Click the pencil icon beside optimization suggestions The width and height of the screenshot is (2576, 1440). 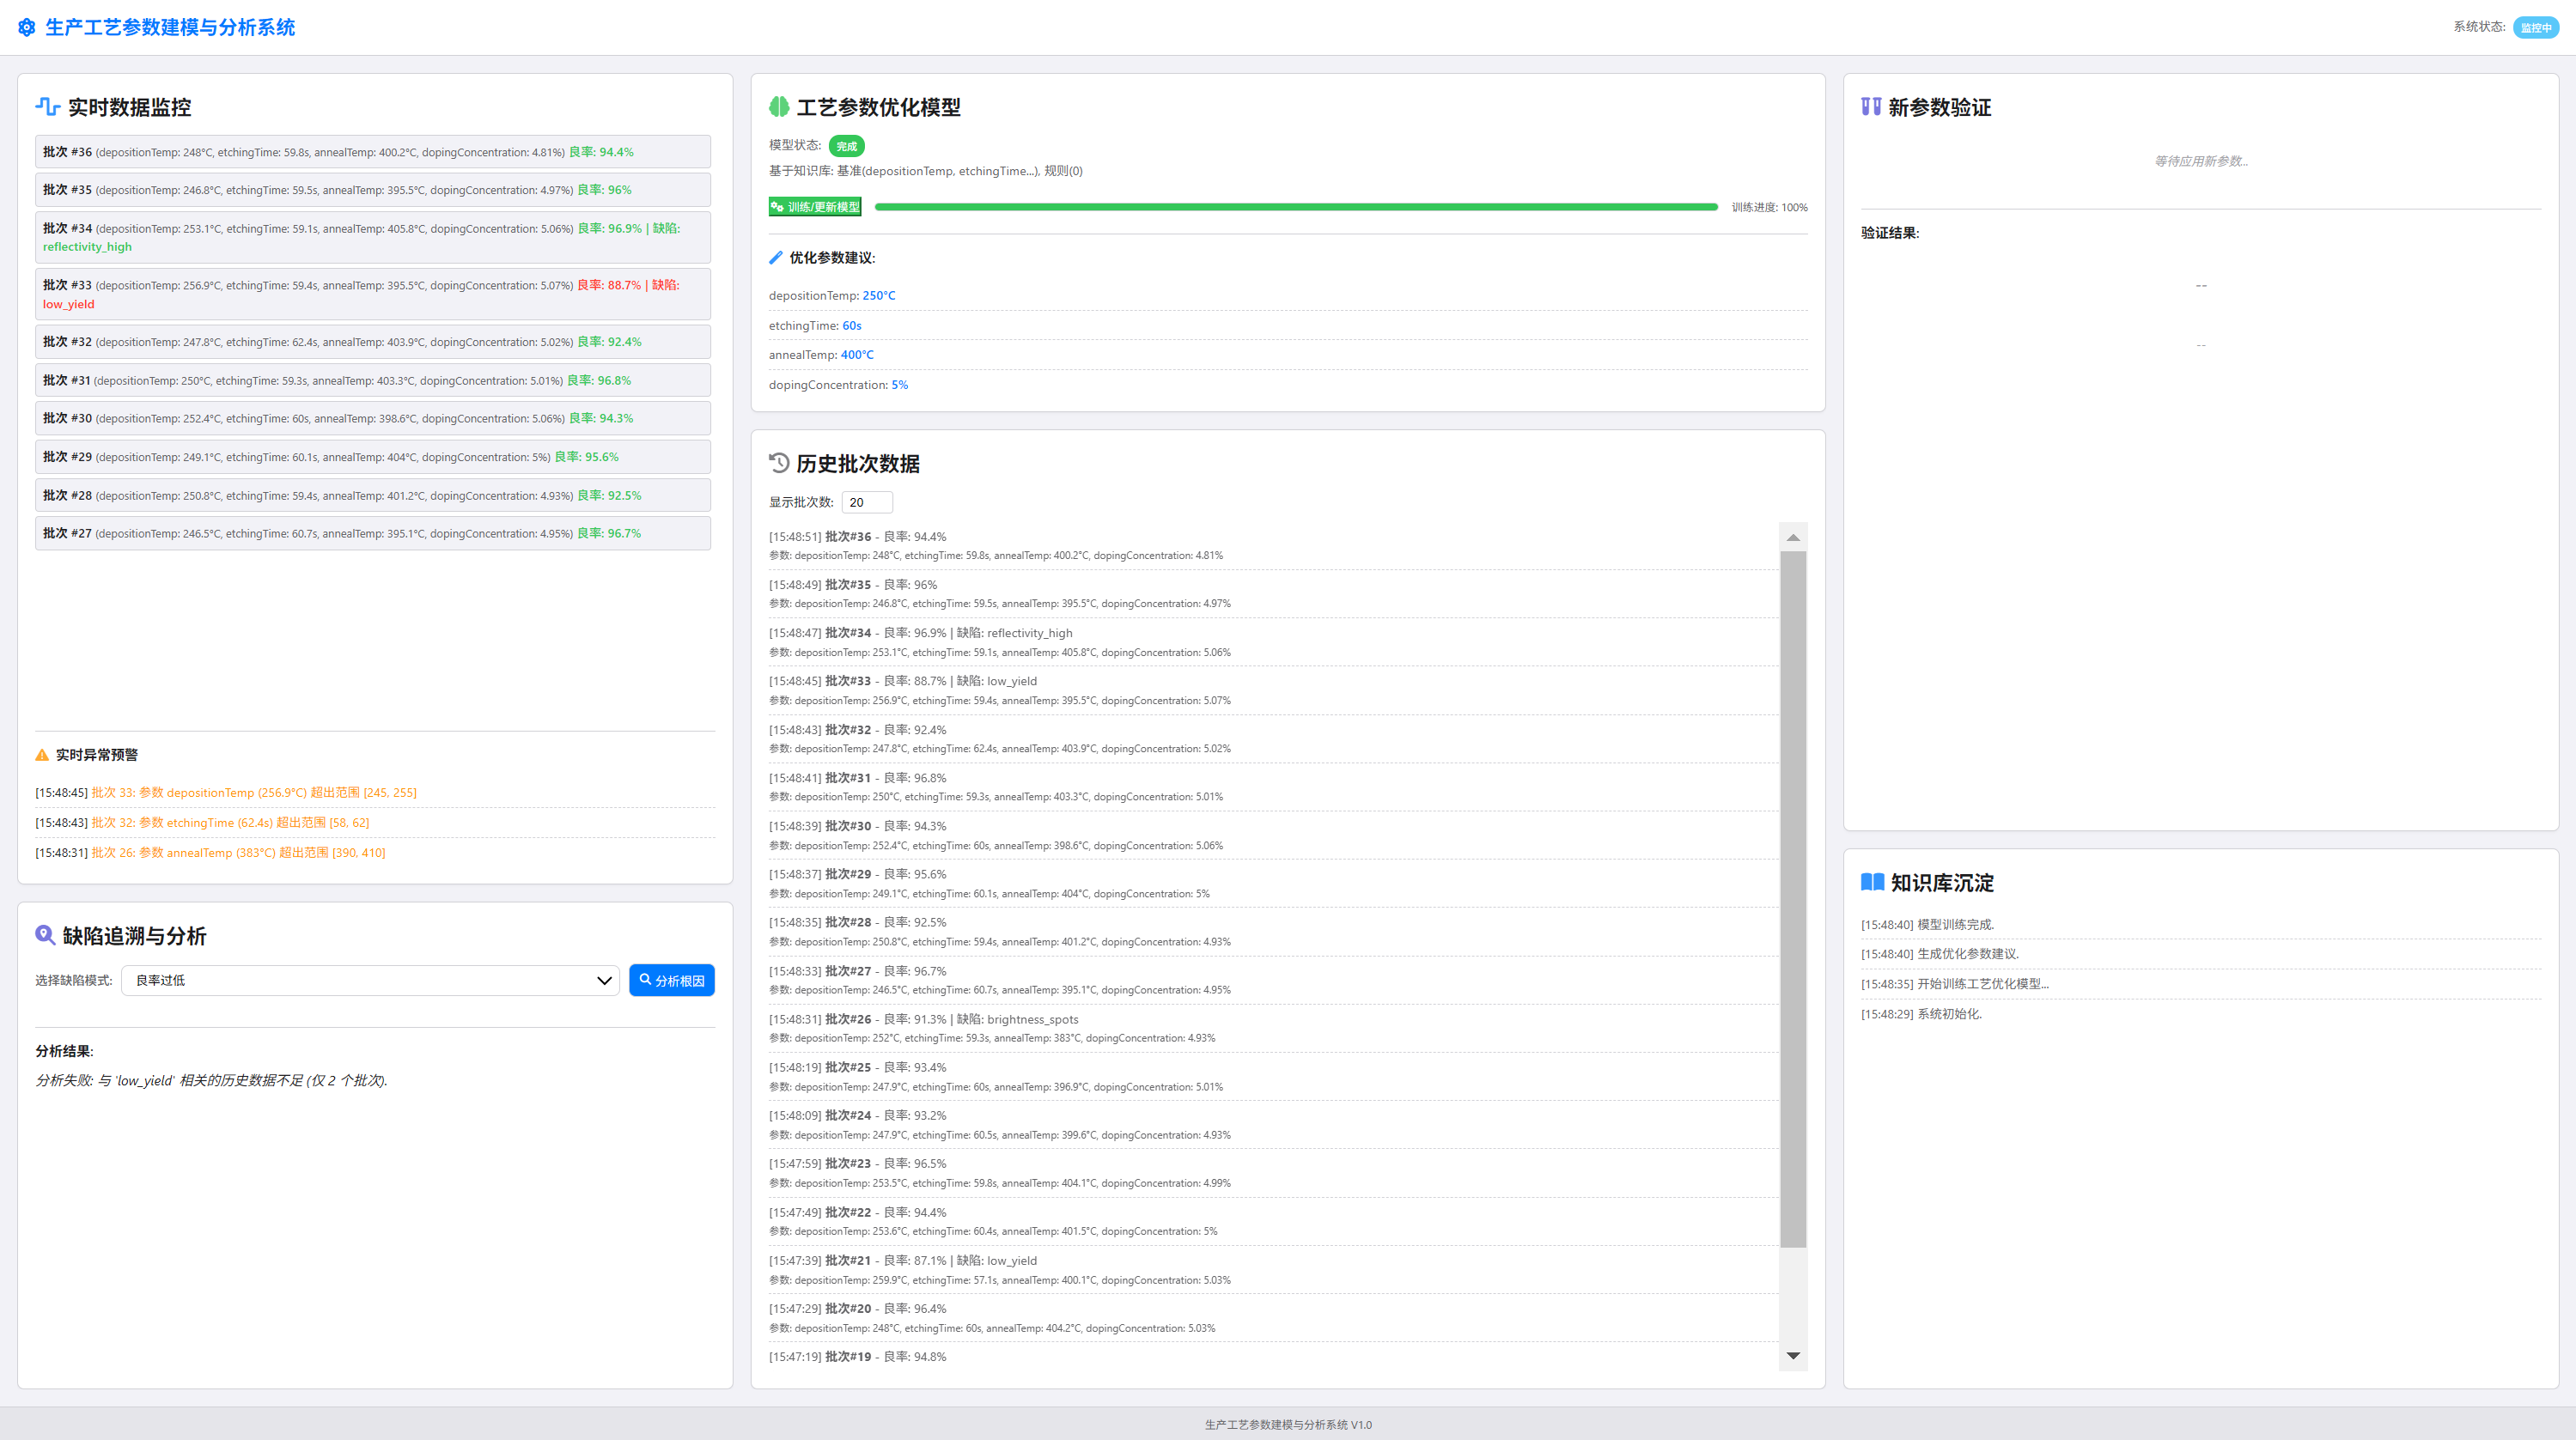click(x=775, y=258)
